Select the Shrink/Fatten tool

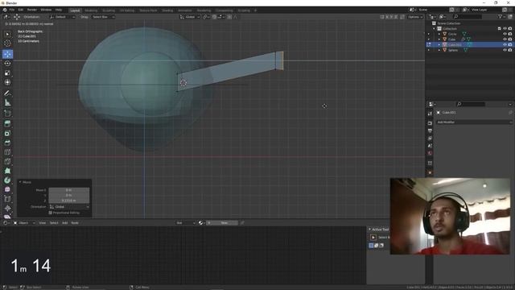click(x=7, y=208)
